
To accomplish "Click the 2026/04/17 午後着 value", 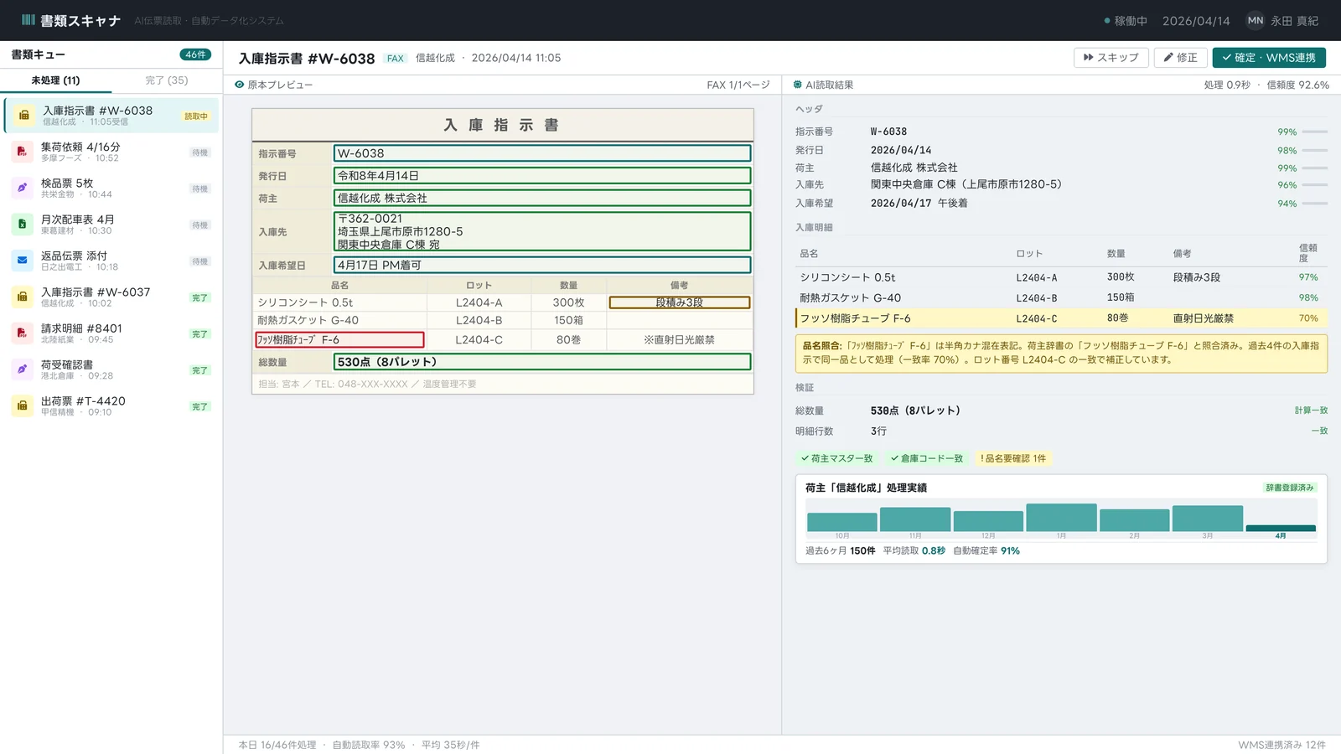I will (919, 203).
